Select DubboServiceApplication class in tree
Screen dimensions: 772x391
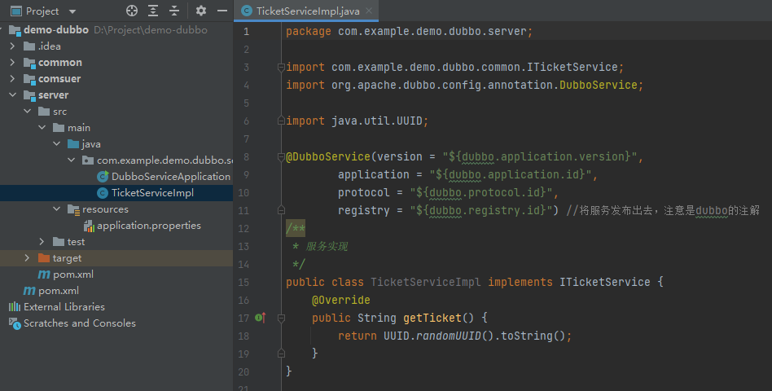(170, 177)
